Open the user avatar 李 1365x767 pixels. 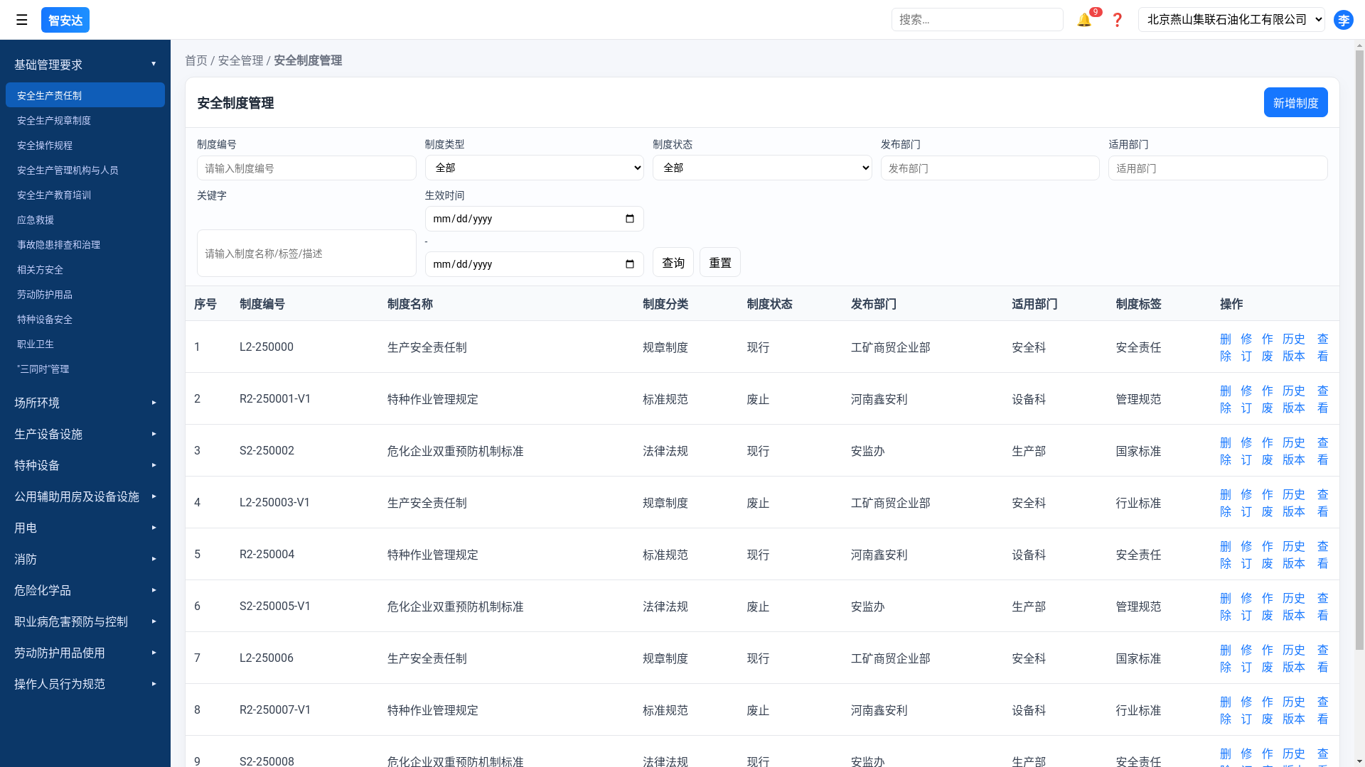(1344, 20)
